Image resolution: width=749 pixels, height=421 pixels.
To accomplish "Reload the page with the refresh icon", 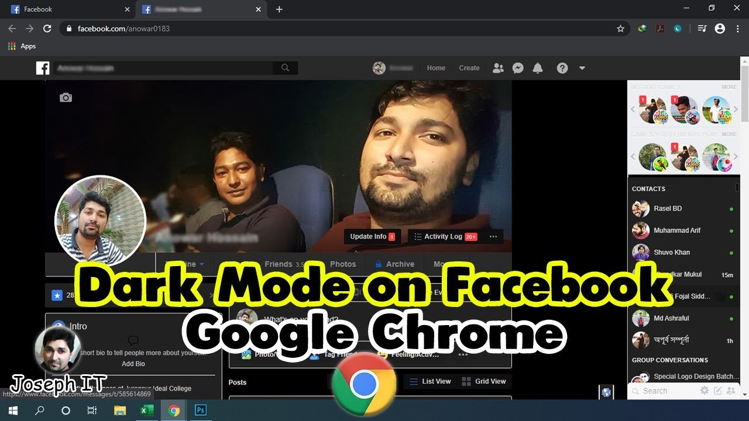I will coord(47,28).
